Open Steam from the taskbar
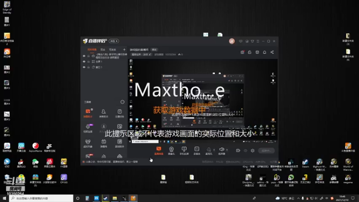Image resolution: width=359 pixels, height=202 pixels. coord(105,198)
